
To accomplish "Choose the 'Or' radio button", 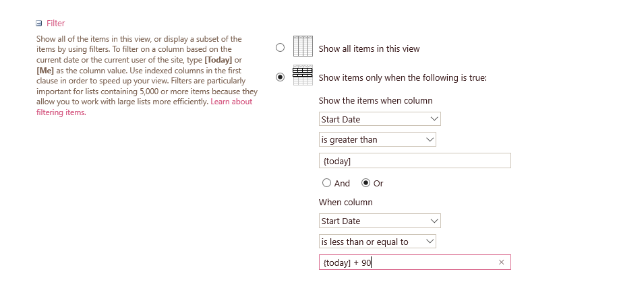I will click(x=366, y=182).
